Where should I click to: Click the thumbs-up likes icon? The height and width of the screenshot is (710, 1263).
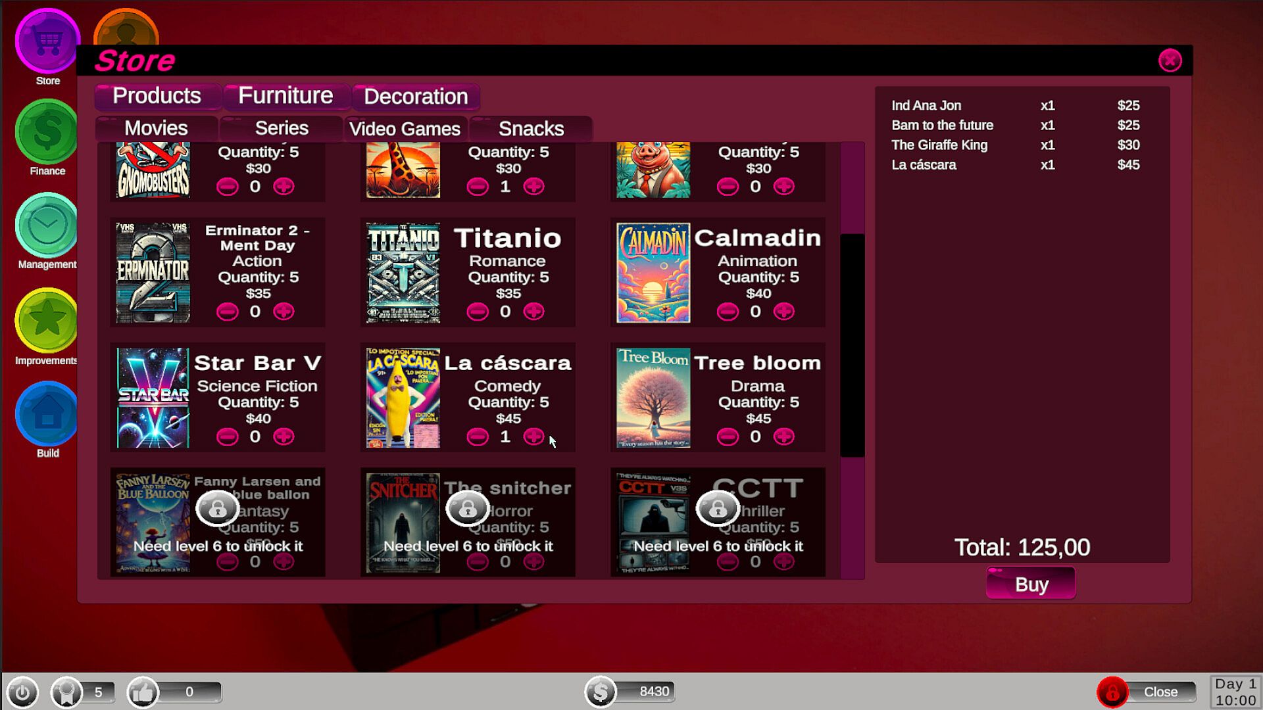click(143, 692)
